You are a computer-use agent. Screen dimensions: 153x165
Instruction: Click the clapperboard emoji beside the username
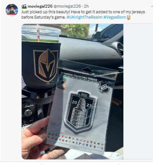tap(24, 6)
